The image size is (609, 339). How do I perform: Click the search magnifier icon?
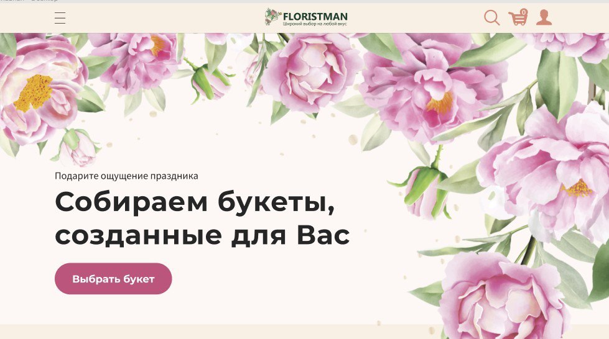tap(491, 18)
